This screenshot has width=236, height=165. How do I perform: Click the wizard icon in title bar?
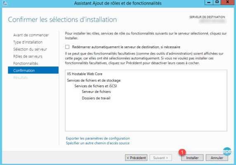tap(5, 3)
